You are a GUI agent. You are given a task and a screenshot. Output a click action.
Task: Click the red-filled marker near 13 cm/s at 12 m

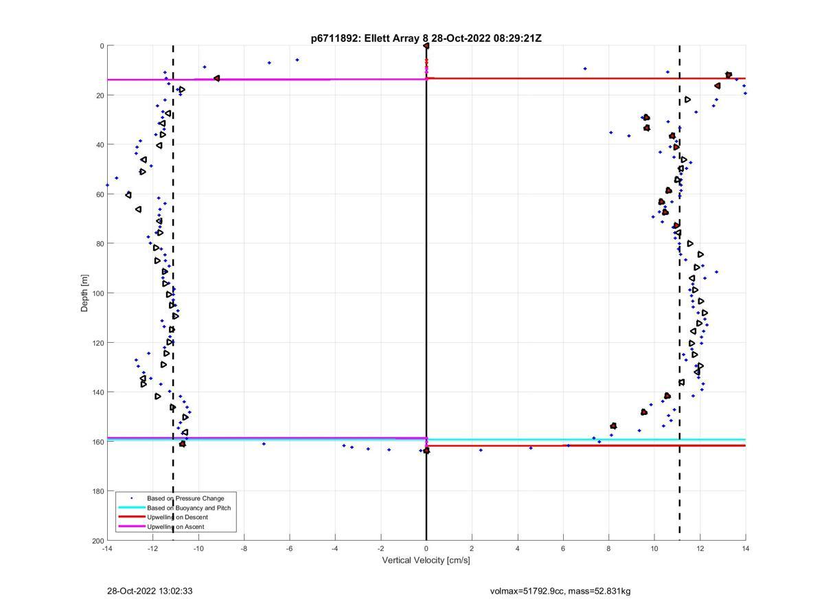[x=729, y=75]
